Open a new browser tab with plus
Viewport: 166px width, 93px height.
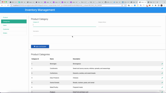click(157, 2)
